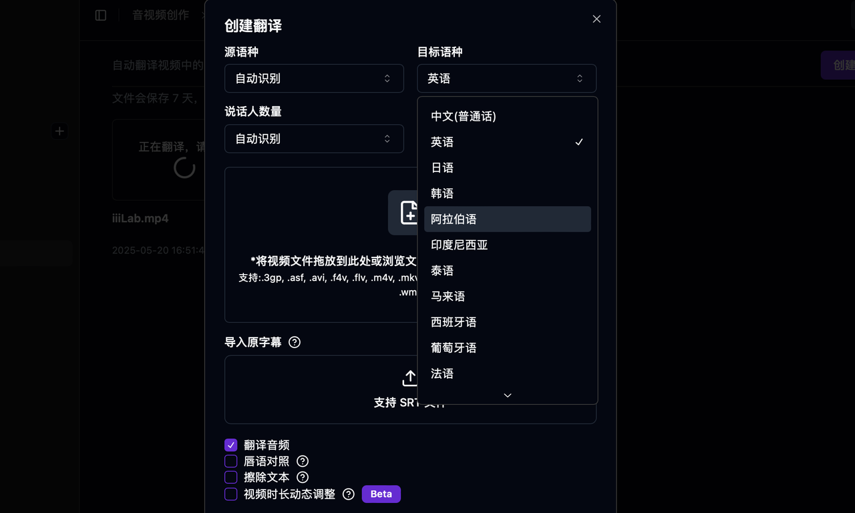
Task: Select the iiiLab.mp4 file entry
Action: tap(142, 217)
